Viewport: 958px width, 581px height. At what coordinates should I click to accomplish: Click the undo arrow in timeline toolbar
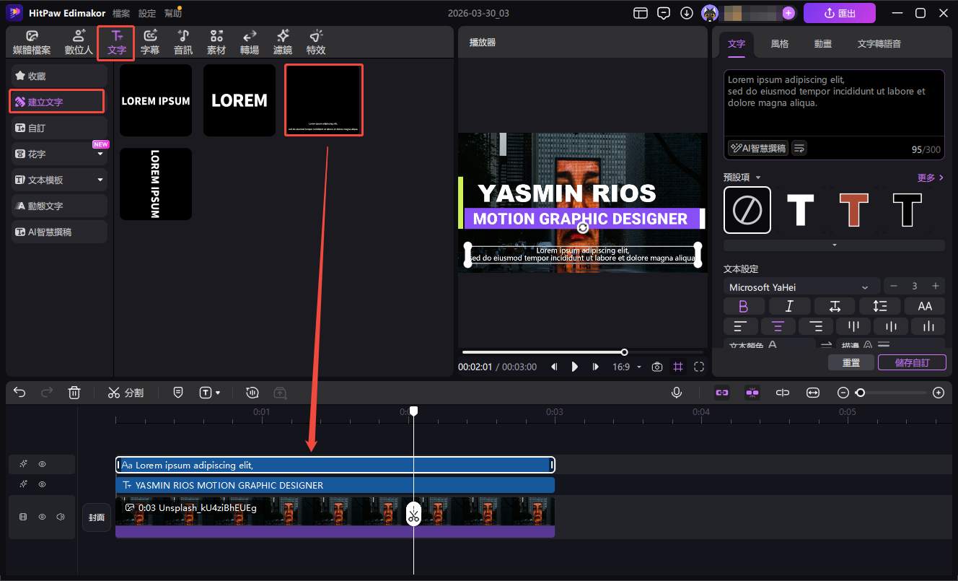tap(19, 393)
